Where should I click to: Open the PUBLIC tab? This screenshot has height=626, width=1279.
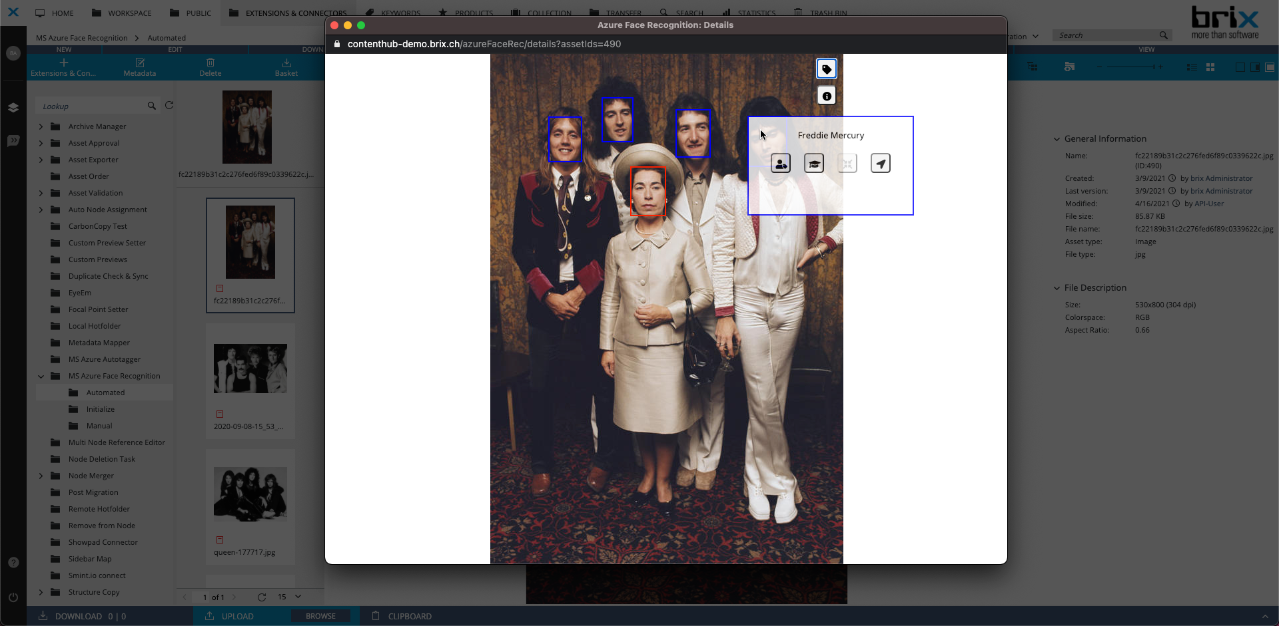pyautogui.click(x=191, y=13)
